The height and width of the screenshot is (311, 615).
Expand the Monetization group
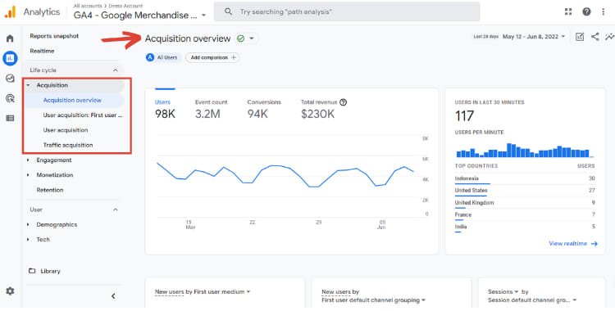coord(28,174)
